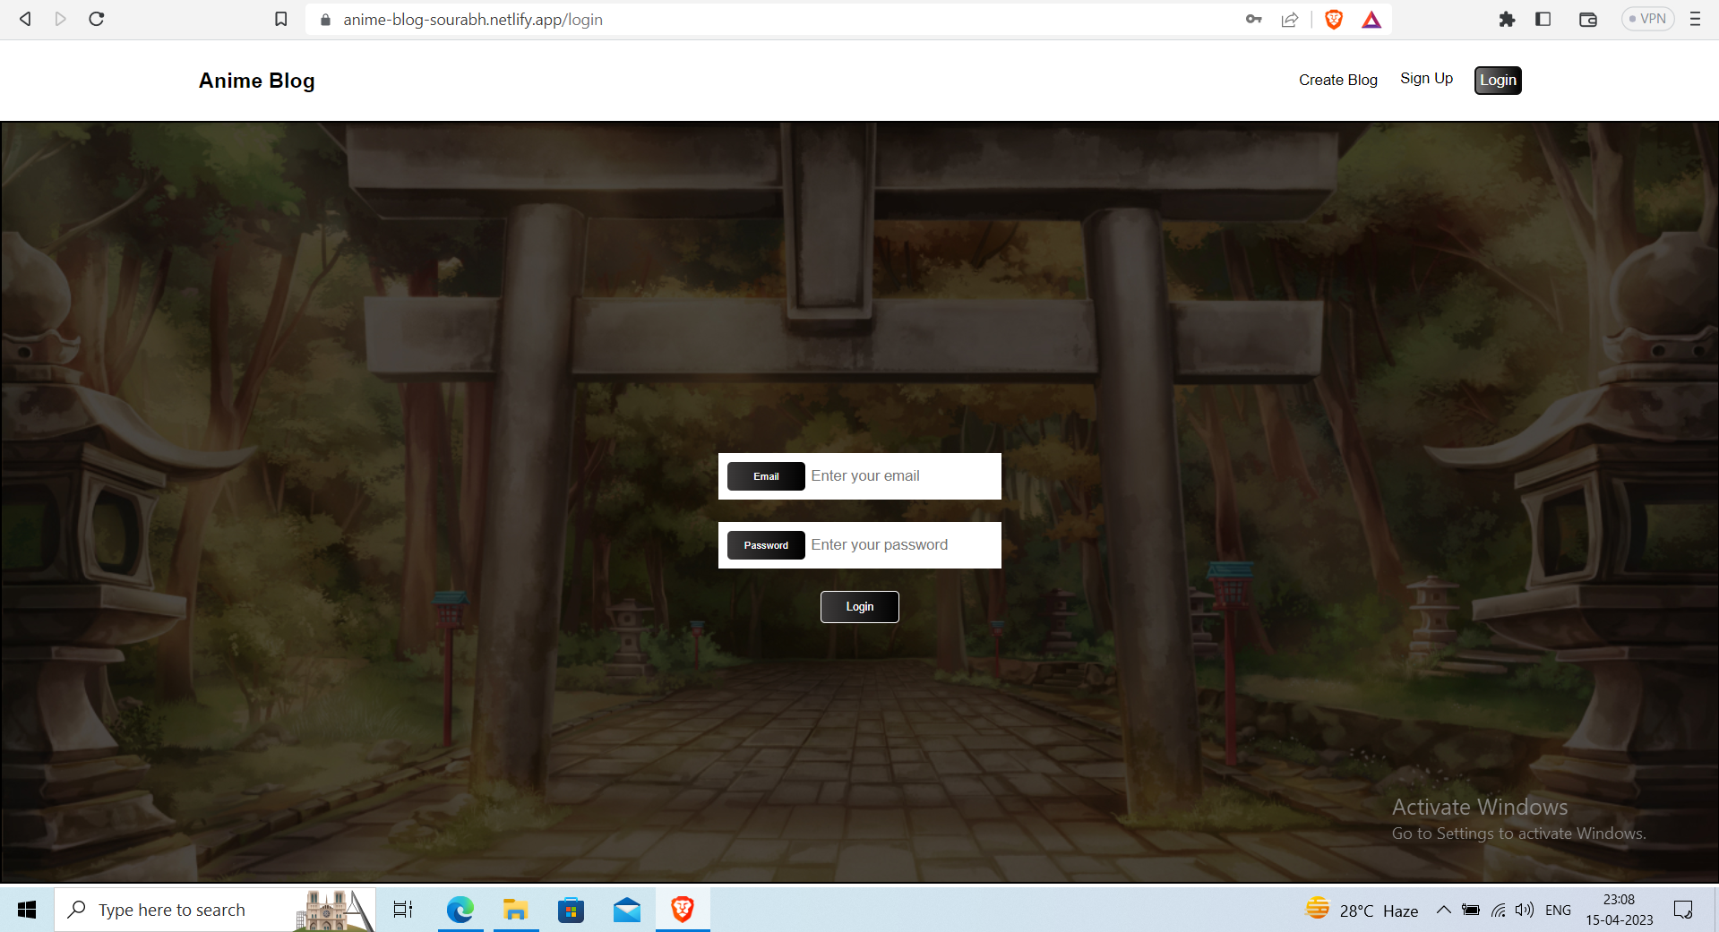Viewport: 1719px width, 932px height.
Task: Click the Password label badge
Action: coord(766,545)
